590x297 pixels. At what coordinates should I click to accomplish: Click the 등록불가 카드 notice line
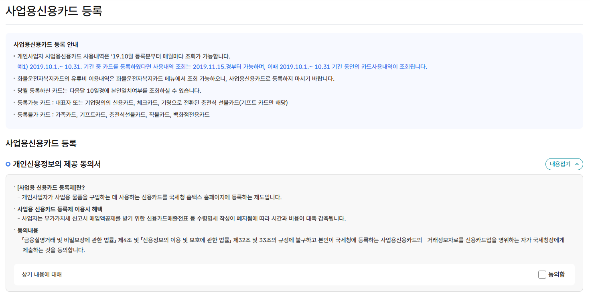point(114,115)
